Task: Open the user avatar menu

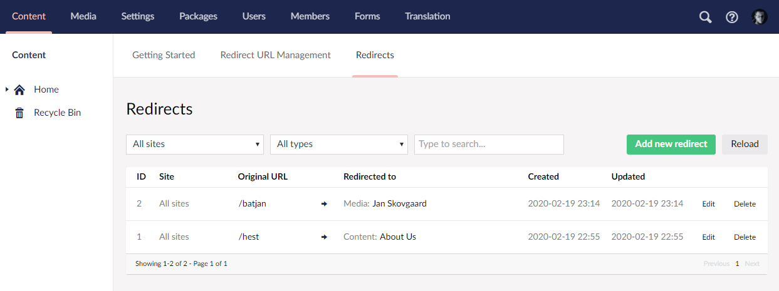Action: point(760,17)
